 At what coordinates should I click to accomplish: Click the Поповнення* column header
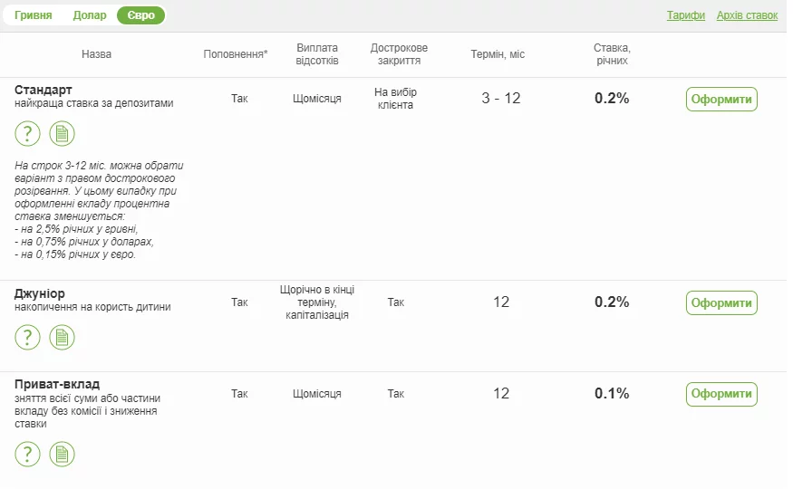click(x=236, y=54)
